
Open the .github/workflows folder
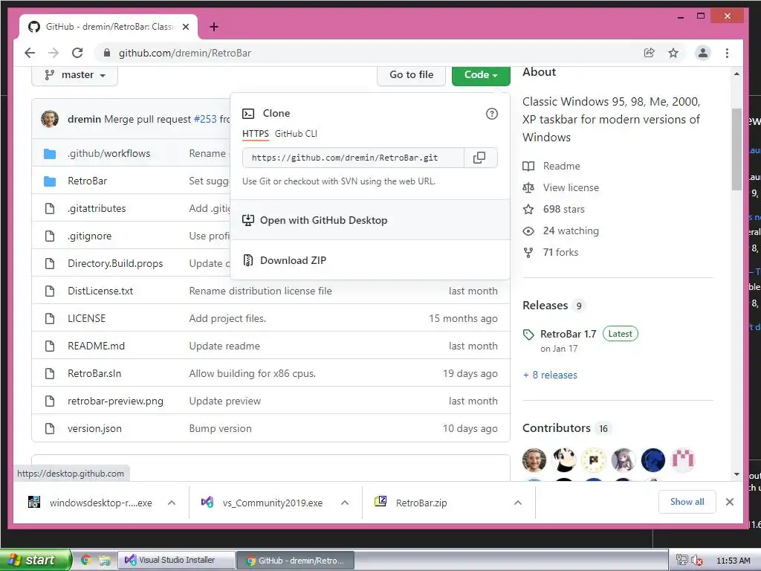109,153
